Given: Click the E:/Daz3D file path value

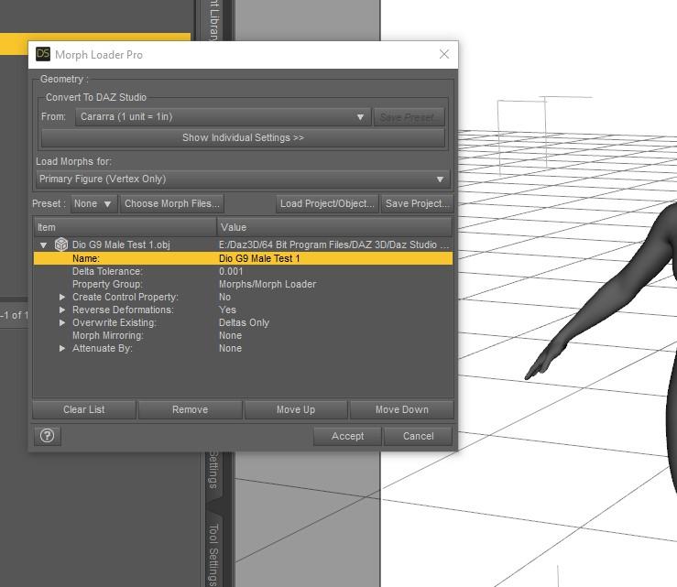Looking at the screenshot, I should click(333, 245).
